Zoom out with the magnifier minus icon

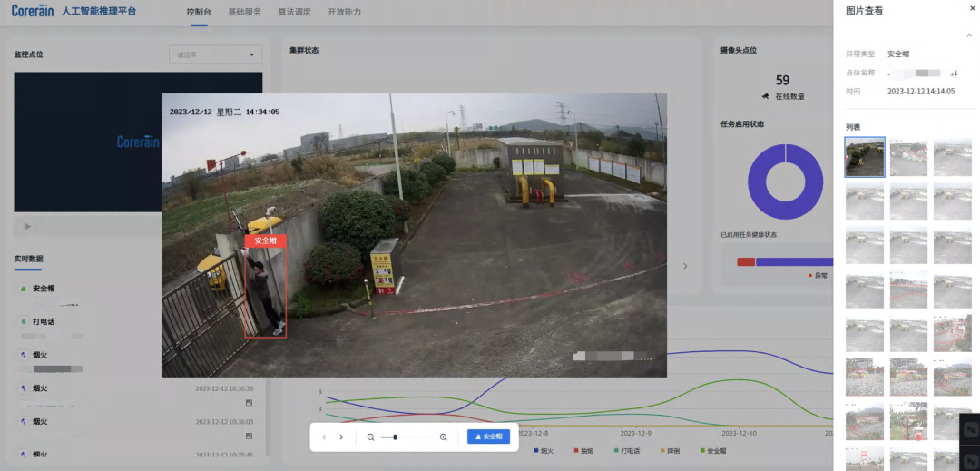click(x=370, y=437)
